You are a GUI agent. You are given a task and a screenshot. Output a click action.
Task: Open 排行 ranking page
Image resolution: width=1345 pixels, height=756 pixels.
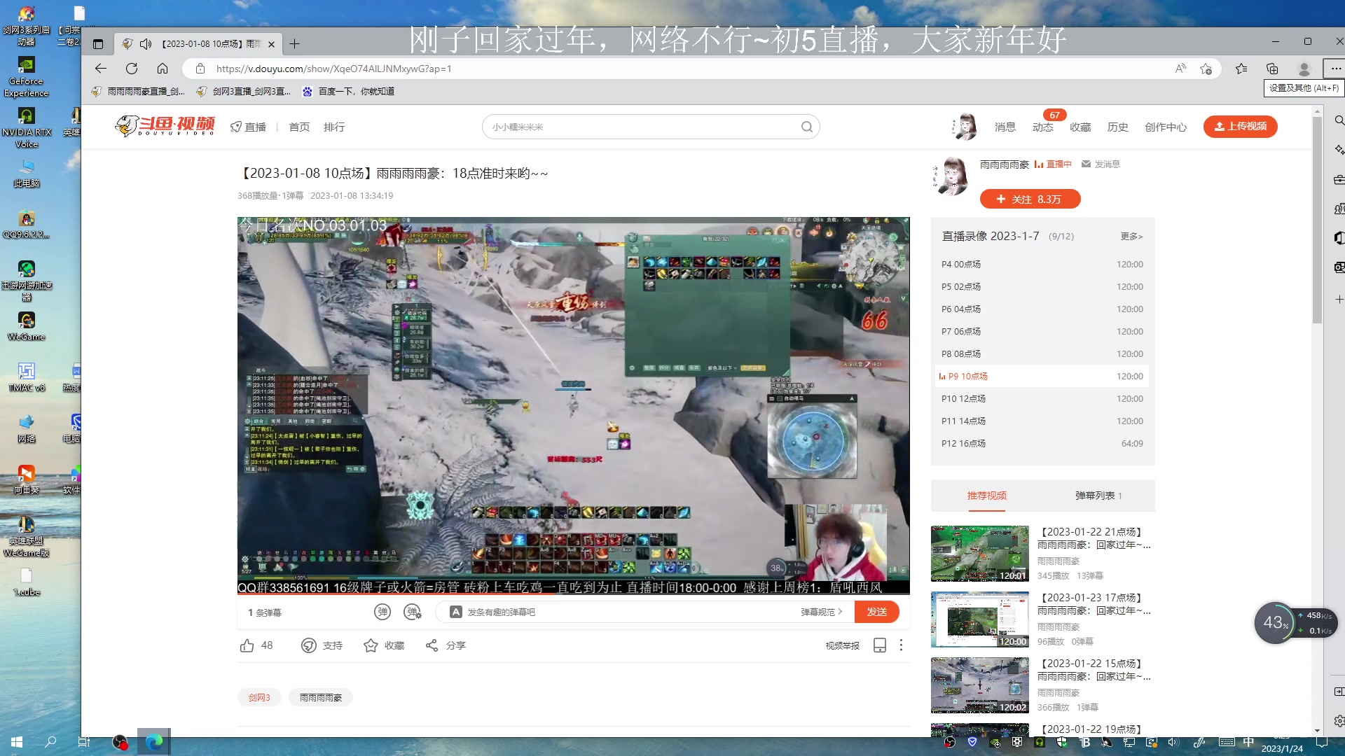coord(334,127)
